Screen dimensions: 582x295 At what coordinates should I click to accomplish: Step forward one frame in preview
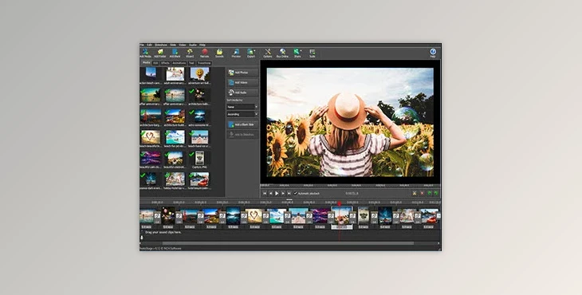[x=283, y=193]
